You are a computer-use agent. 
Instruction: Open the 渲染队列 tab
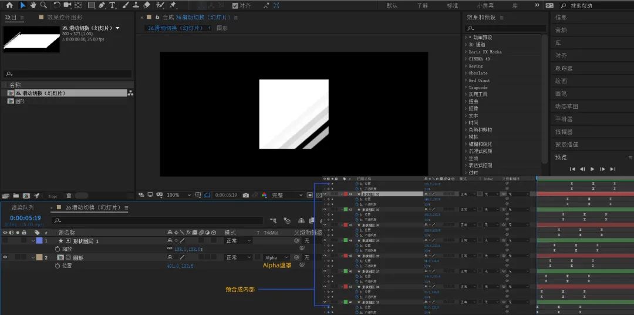(x=23, y=207)
